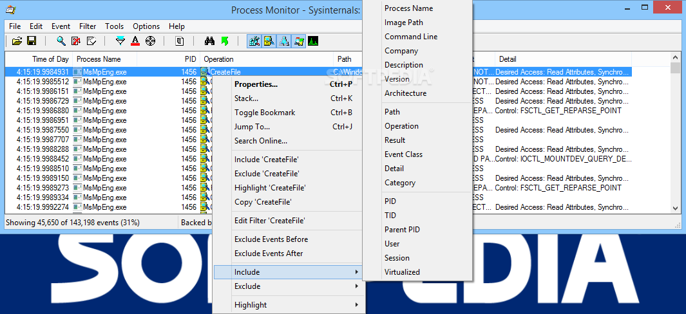Toggle Show File System Activity icon

(269, 41)
